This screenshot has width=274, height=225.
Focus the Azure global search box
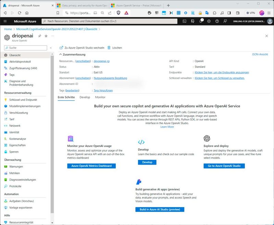109,21
